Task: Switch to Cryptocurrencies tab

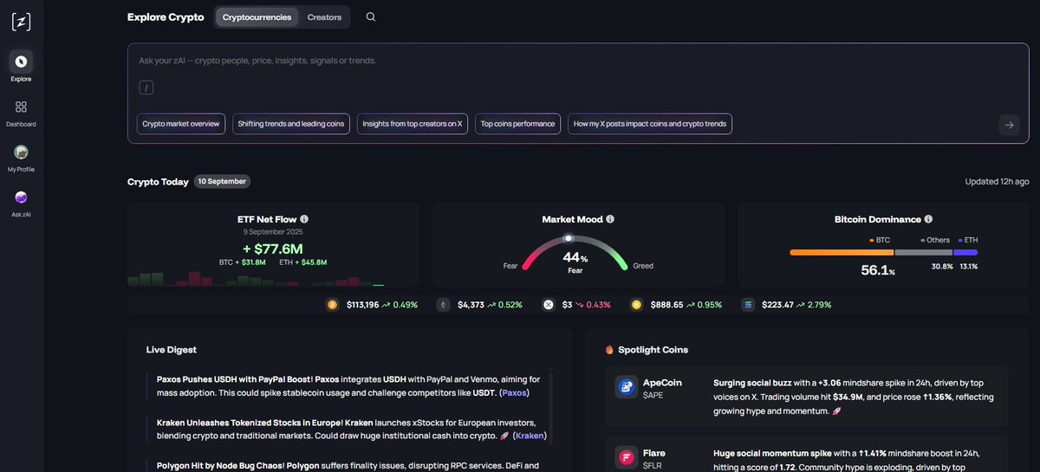Action: (257, 17)
